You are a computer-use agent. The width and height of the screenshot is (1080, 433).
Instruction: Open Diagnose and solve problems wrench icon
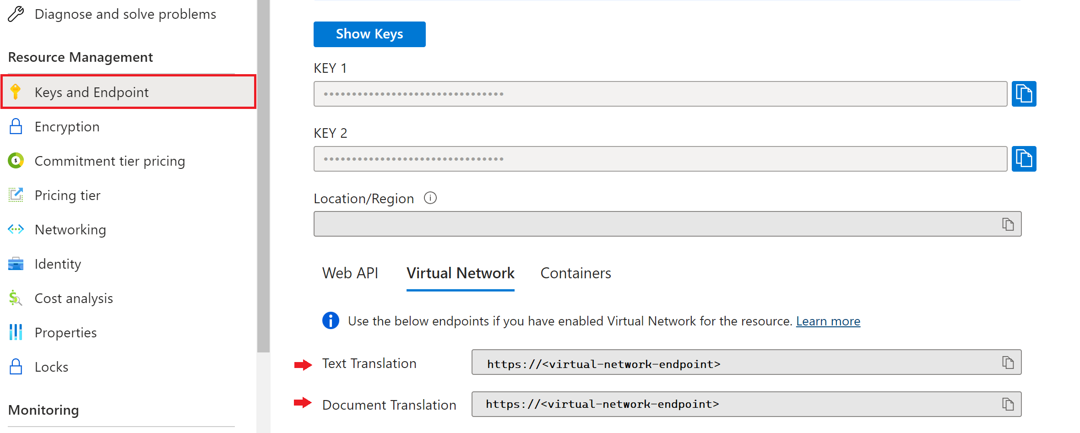(15, 14)
